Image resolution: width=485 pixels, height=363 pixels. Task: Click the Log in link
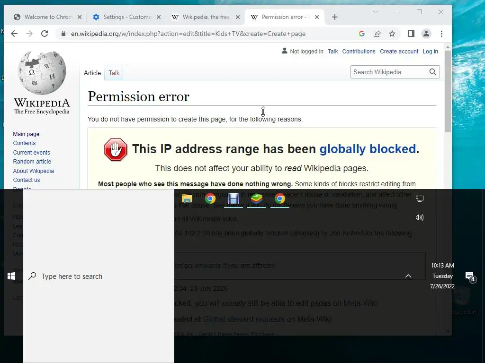pyautogui.click(x=430, y=51)
